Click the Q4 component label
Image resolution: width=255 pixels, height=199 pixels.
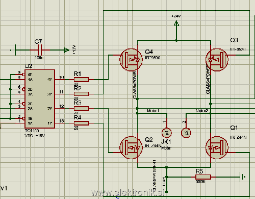(x=149, y=52)
